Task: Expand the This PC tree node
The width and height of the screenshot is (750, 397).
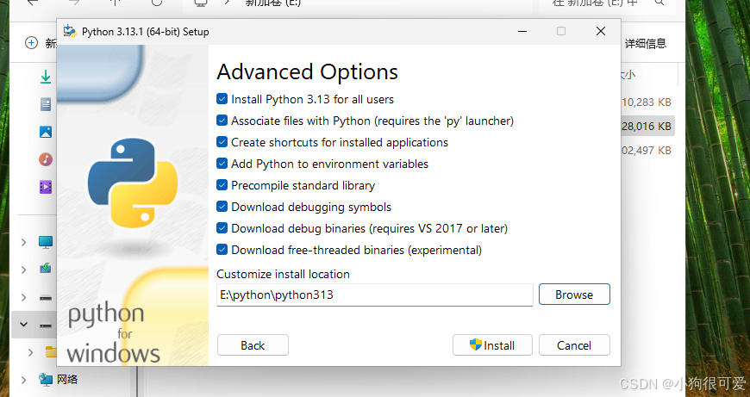Action: [23, 242]
